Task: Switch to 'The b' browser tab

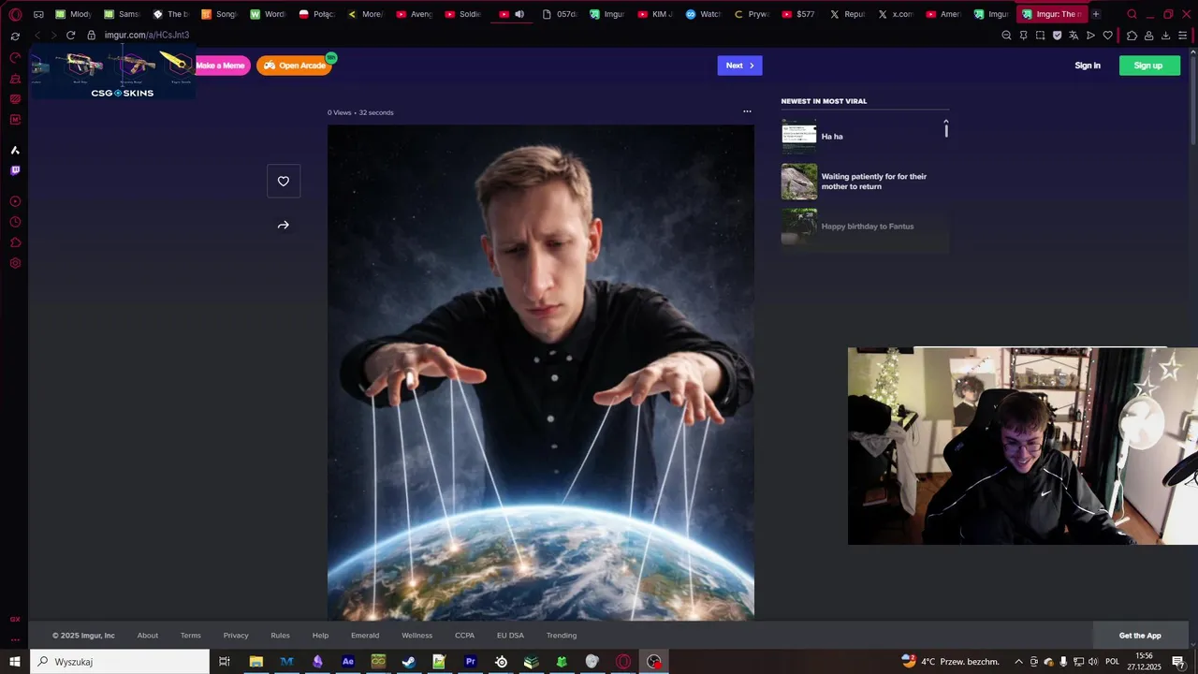Action: (x=170, y=14)
